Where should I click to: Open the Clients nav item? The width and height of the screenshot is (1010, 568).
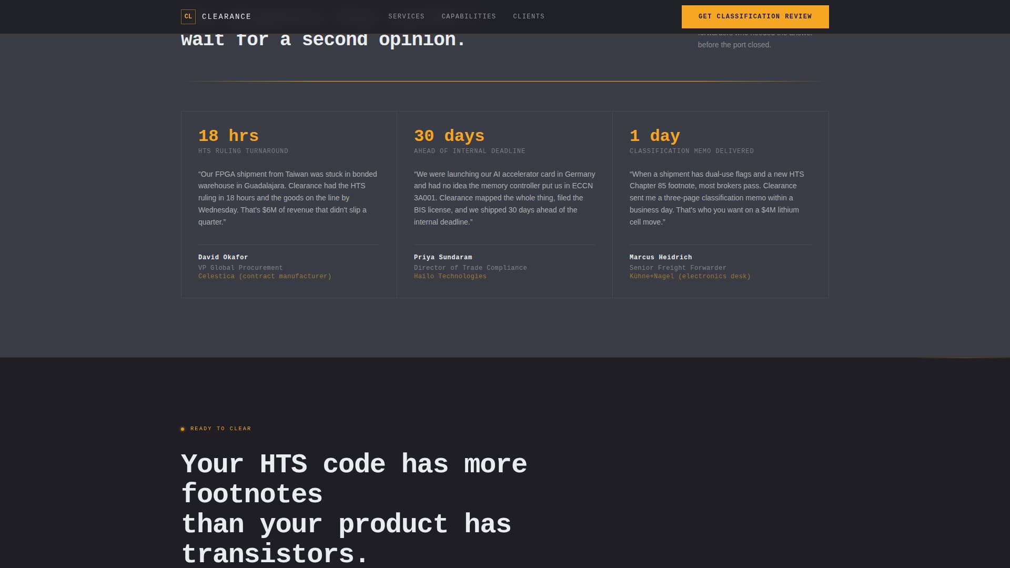[529, 17]
